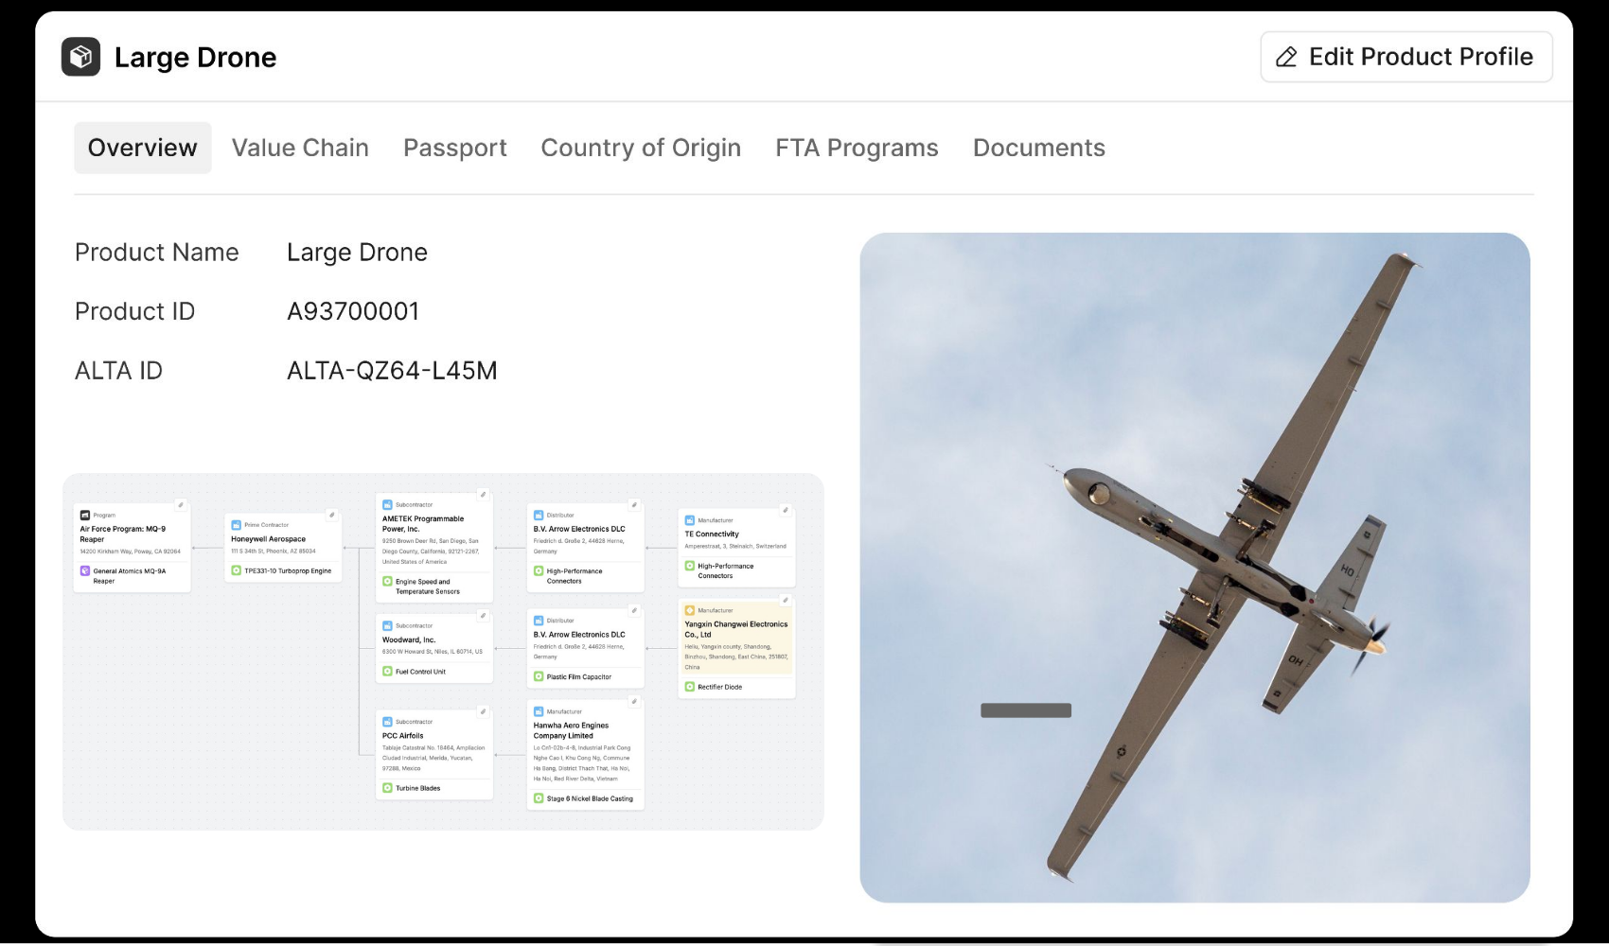Switch to the Overview tab
The width and height of the screenshot is (1609, 946).
point(143,148)
